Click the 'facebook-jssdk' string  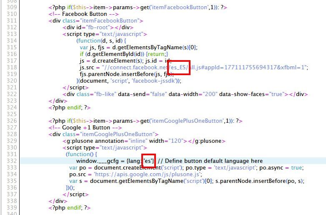[154, 81]
